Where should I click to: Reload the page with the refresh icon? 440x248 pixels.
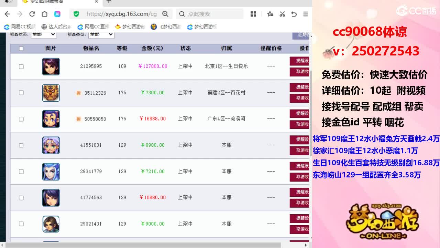point(32,14)
